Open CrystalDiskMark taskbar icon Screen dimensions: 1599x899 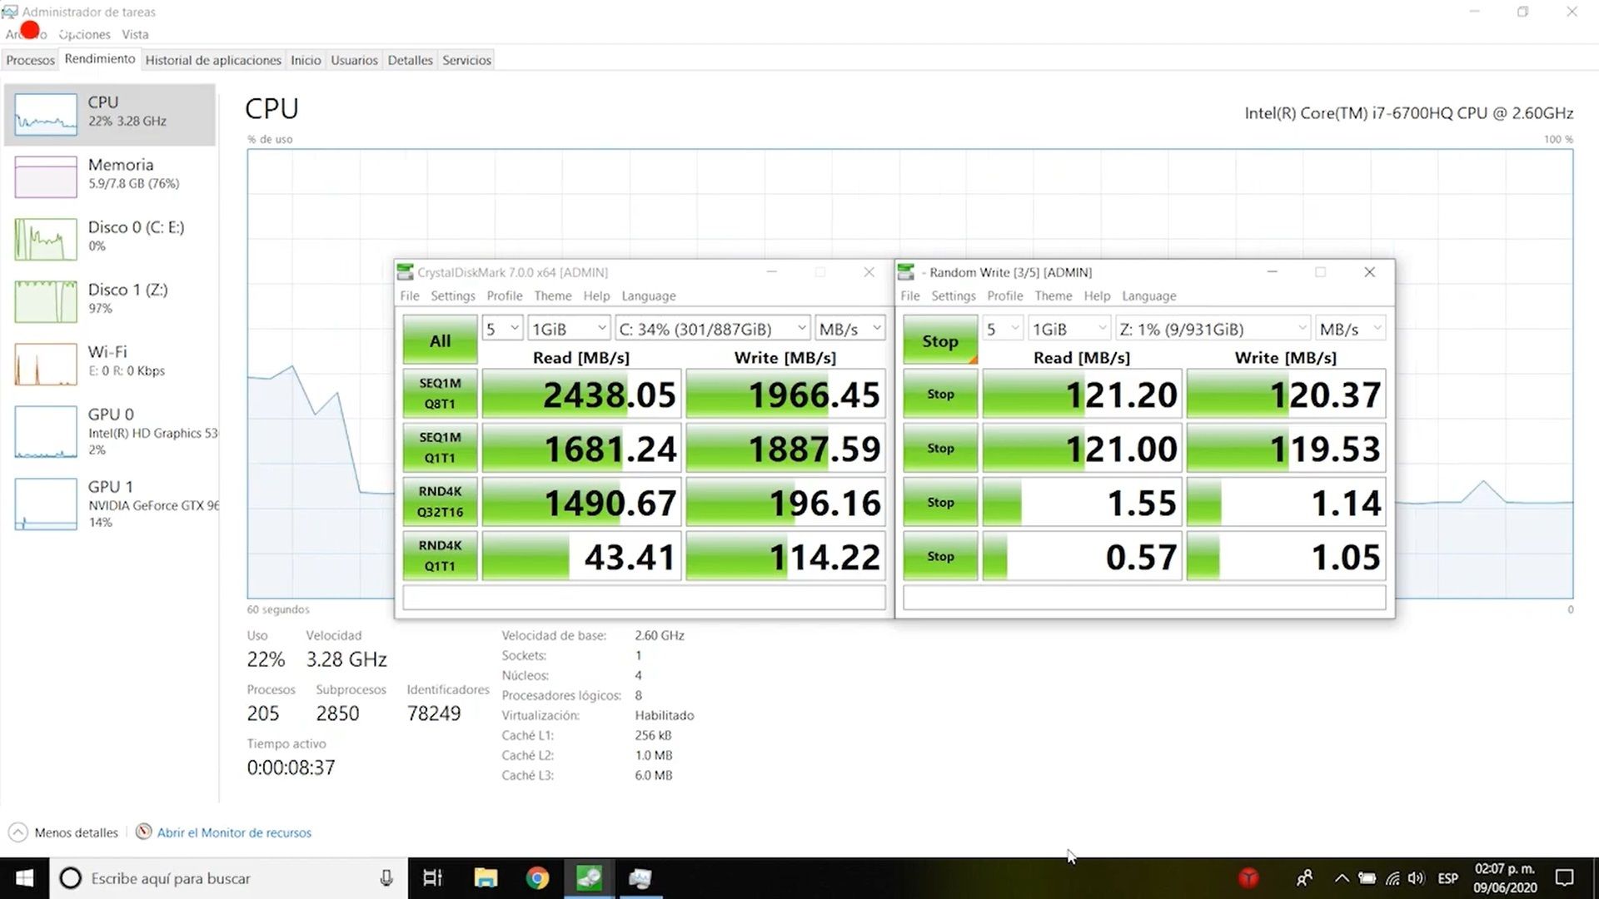pos(589,878)
